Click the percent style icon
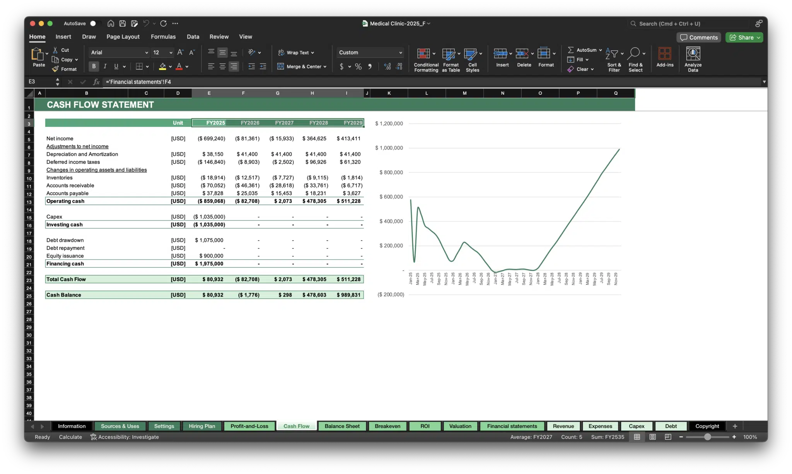Screen dimensions: 792x474 [x=358, y=66]
